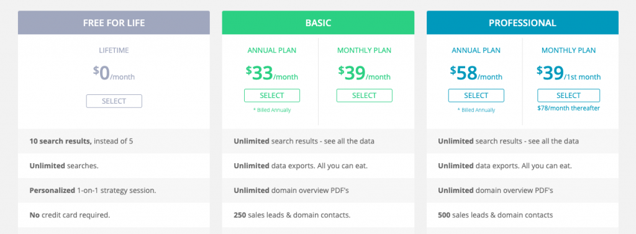This screenshot has width=636, height=234.
Task: Click the 10 search results feature row
Action: point(114,141)
